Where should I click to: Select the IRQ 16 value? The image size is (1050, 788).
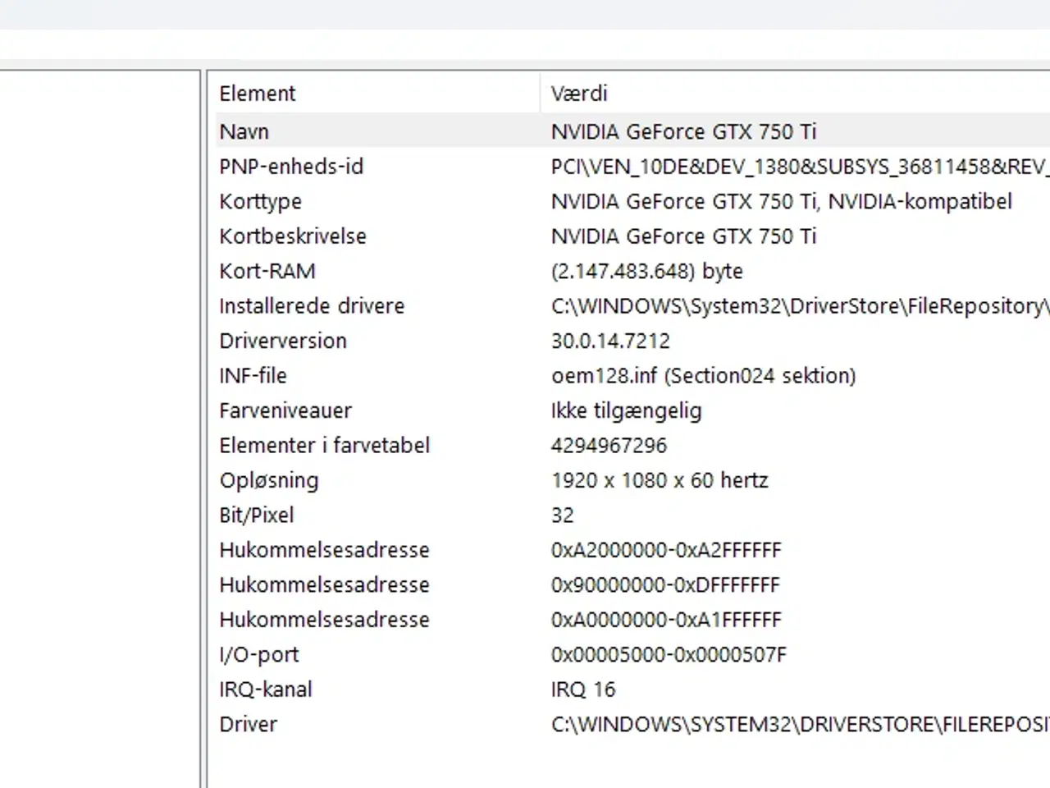pyautogui.click(x=582, y=689)
